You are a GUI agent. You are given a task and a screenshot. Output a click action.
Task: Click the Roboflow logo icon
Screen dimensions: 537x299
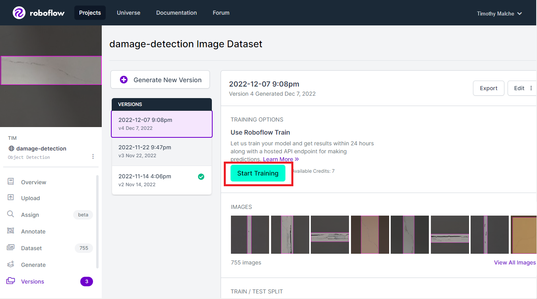[x=19, y=13]
